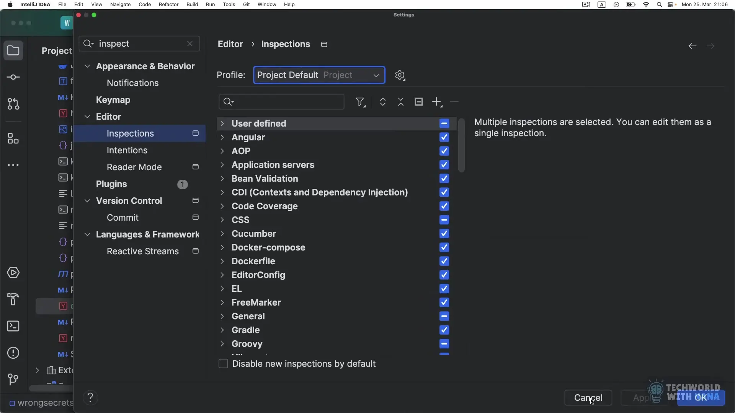Click the filter inspections funnel icon
Image resolution: width=735 pixels, height=413 pixels.
coord(360,102)
